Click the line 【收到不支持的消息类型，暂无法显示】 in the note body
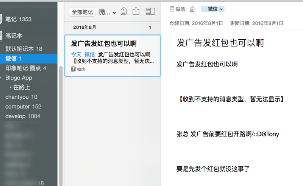 (231, 99)
